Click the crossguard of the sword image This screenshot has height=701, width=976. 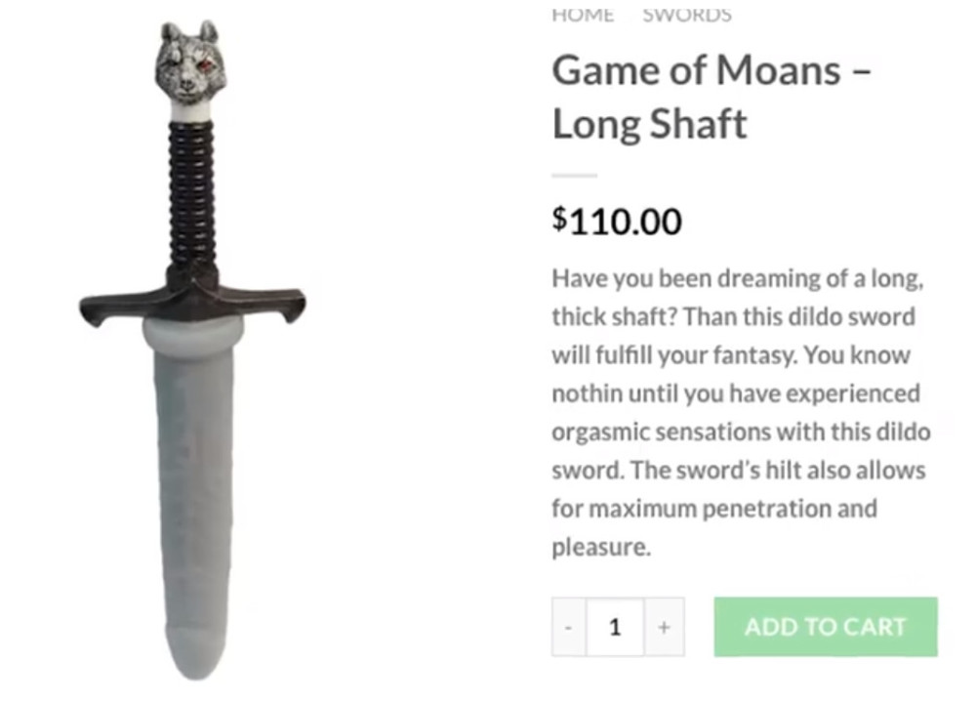[x=192, y=301]
